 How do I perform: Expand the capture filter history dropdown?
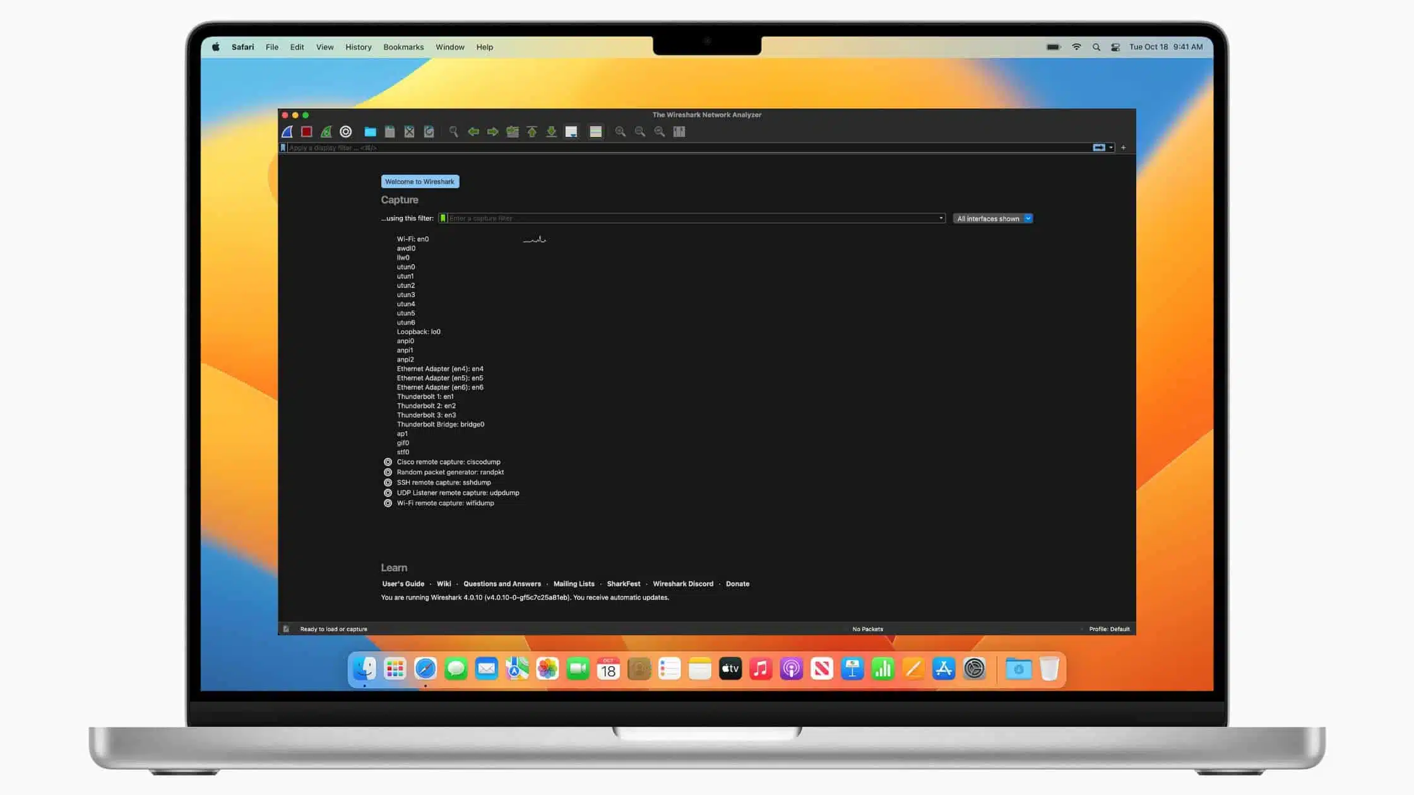coord(941,218)
